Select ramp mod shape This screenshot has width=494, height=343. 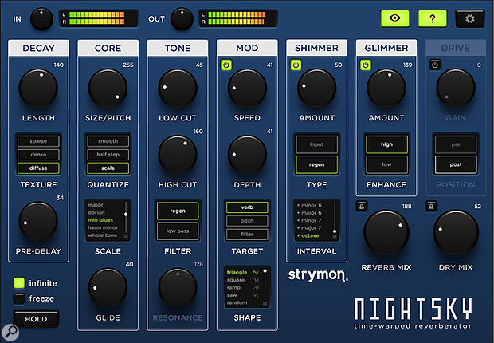tap(242, 287)
